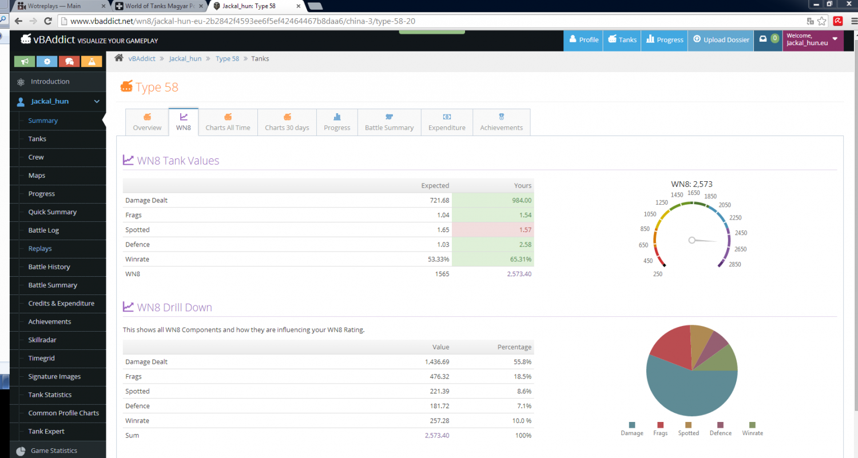Click the green megaphone announcements button
This screenshot has height=458, width=858.
click(25, 61)
